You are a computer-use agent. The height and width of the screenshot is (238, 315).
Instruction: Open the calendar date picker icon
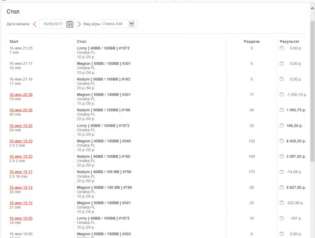70,24
